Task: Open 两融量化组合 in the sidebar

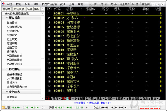Action: [x=14, y=64]
